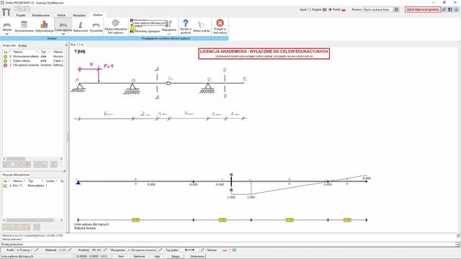The width and height of the screenshot is (461, 259).
Task: Switch to the Projekt ribbon tab
Action: click(21, 15)
